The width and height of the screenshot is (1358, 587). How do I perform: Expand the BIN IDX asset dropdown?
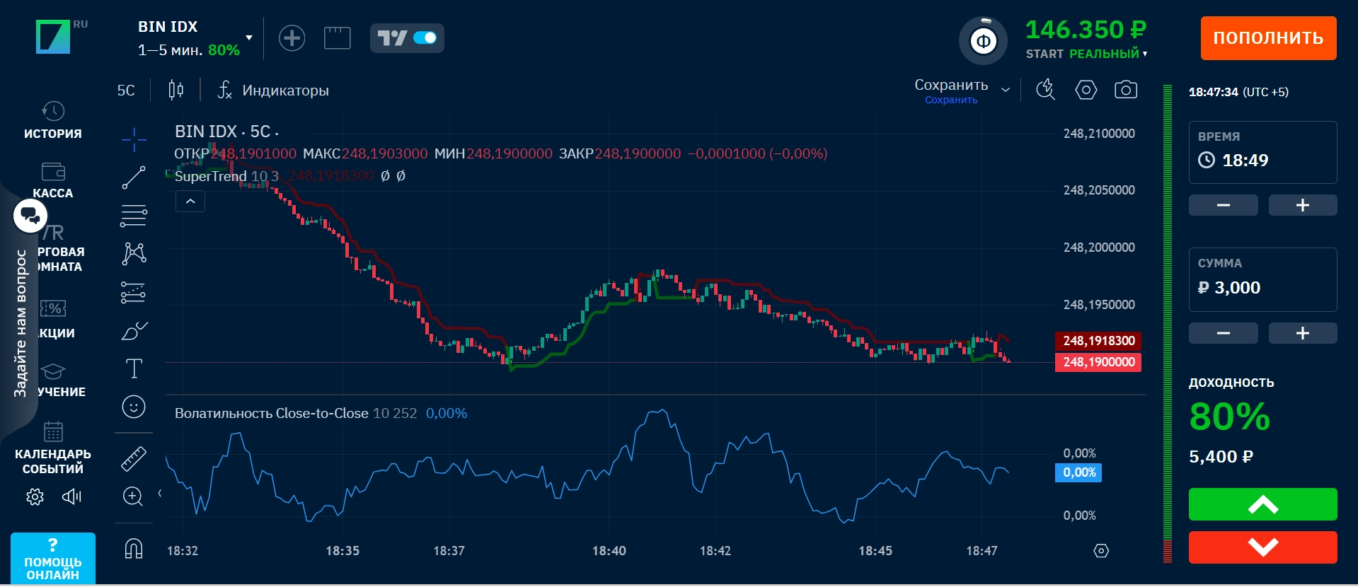pyautogui.click(x=249, y=37)
